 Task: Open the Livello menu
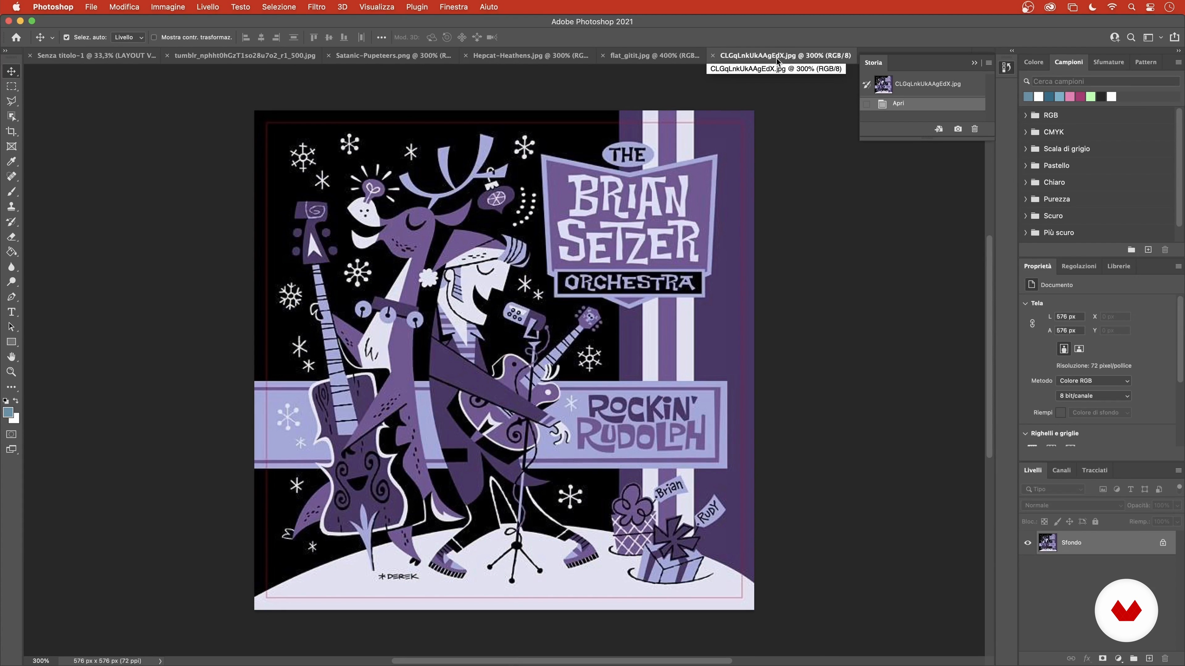pyautogui.click(x=207, y=7)
